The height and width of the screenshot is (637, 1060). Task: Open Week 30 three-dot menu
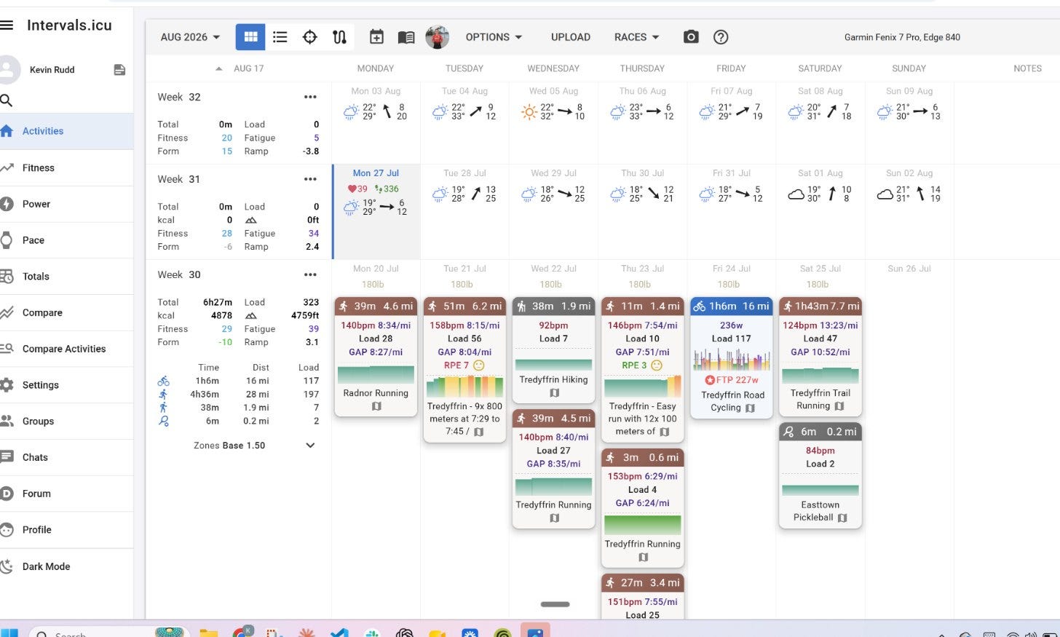point(310,274)
